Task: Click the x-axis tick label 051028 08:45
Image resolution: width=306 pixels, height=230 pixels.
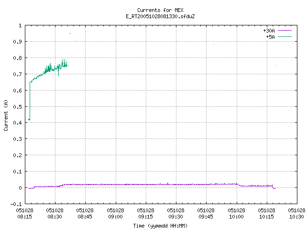Action: [x=85, y=214]
